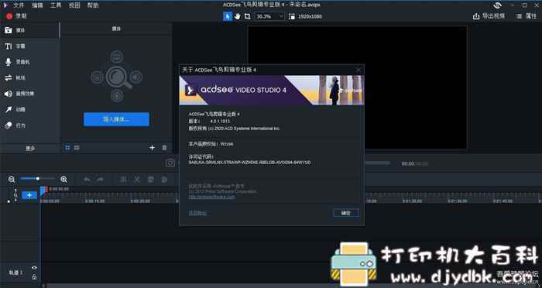Screen dimensions: 542x288
Task: Start recording with the red record button
Action: 9,16
